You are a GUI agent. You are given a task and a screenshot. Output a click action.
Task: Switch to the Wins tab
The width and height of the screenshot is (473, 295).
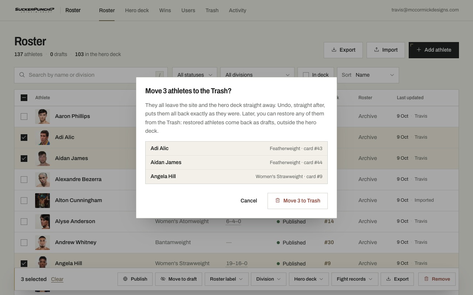click(x=165, y=10)
